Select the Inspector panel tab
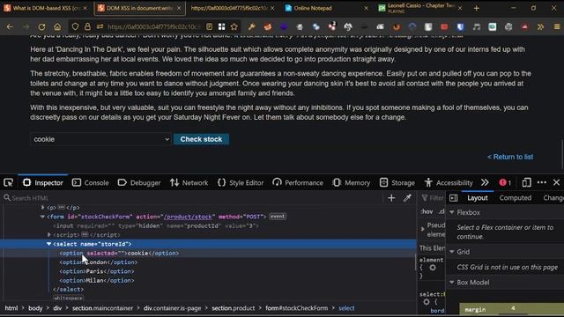This screenshot has height=317, width=564. coord(43,182)
